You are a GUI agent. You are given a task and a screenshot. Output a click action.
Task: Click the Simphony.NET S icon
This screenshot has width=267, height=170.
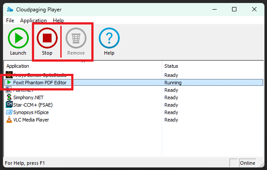pos(9,97)
